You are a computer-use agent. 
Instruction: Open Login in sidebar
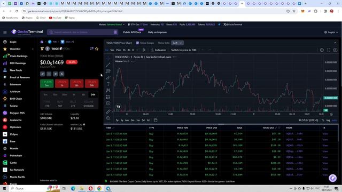13,42
